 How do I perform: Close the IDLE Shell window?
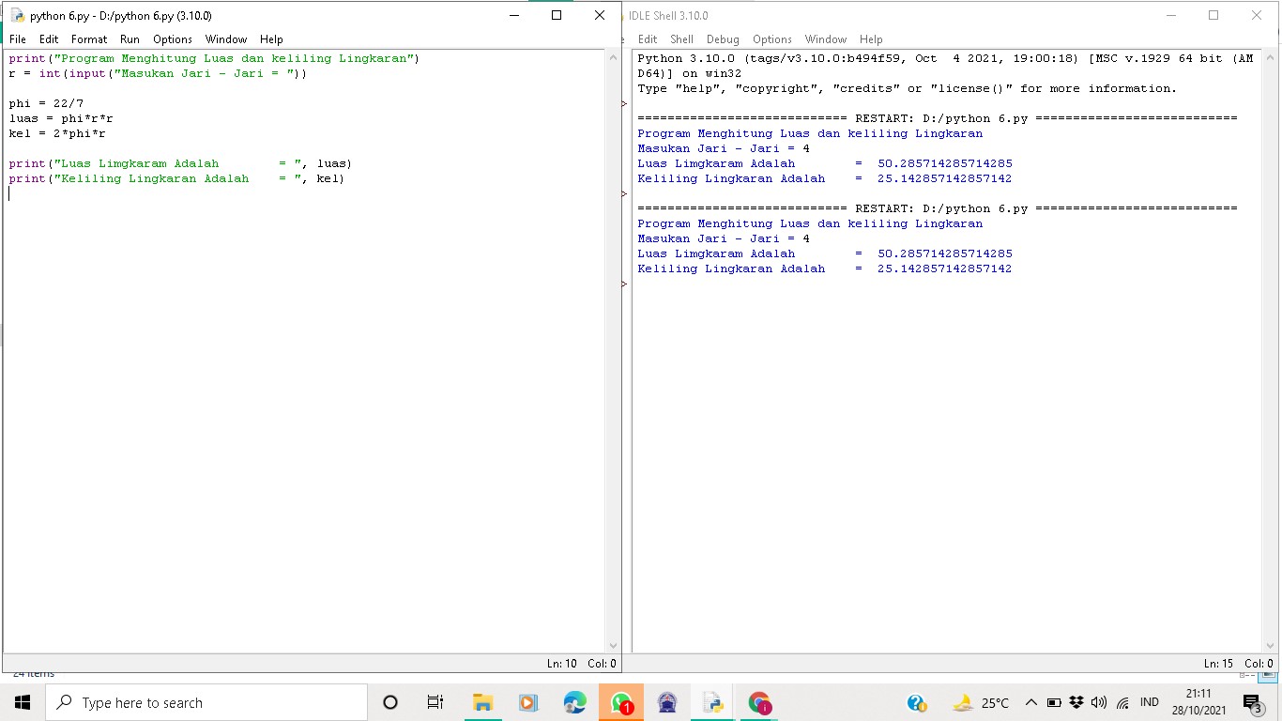click(x=1257, y=15)
